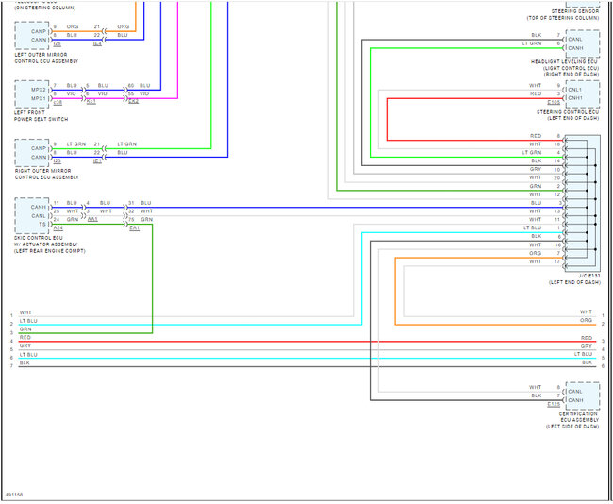
Task: Click left continuation label GRY on row 5
Action: coord(25,346)
